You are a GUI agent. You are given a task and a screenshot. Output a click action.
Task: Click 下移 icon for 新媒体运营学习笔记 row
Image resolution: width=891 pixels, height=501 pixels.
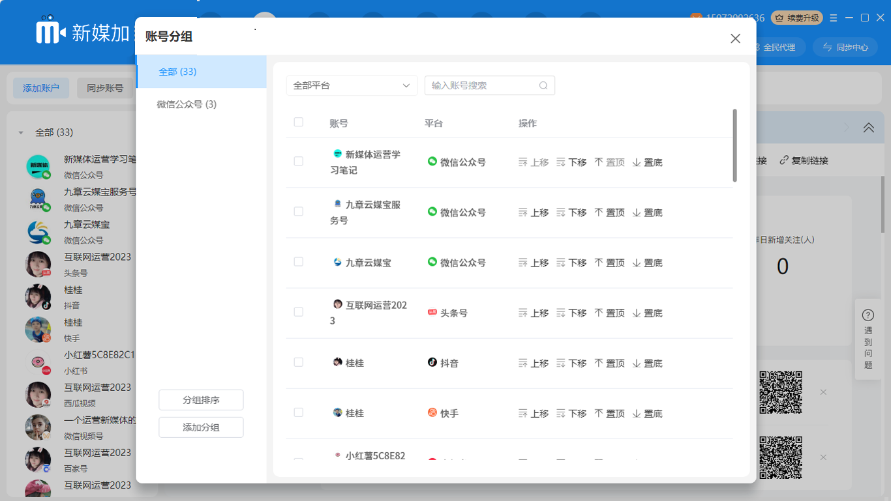pyautogui.click(x=560, y=162)
